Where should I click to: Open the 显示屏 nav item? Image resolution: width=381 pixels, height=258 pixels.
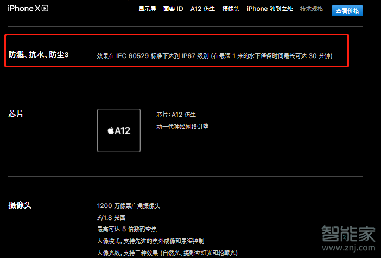147,9
